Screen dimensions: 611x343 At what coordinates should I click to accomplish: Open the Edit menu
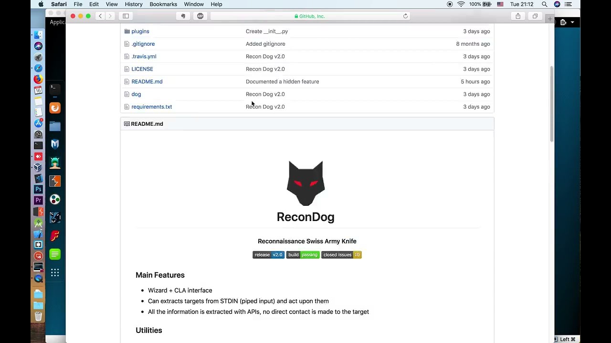click(x=94, y=4)
